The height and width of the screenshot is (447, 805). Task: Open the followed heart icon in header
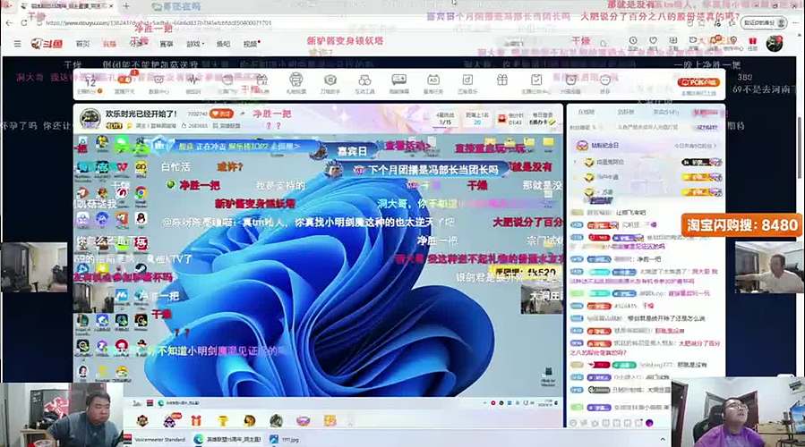click(653, 41)
